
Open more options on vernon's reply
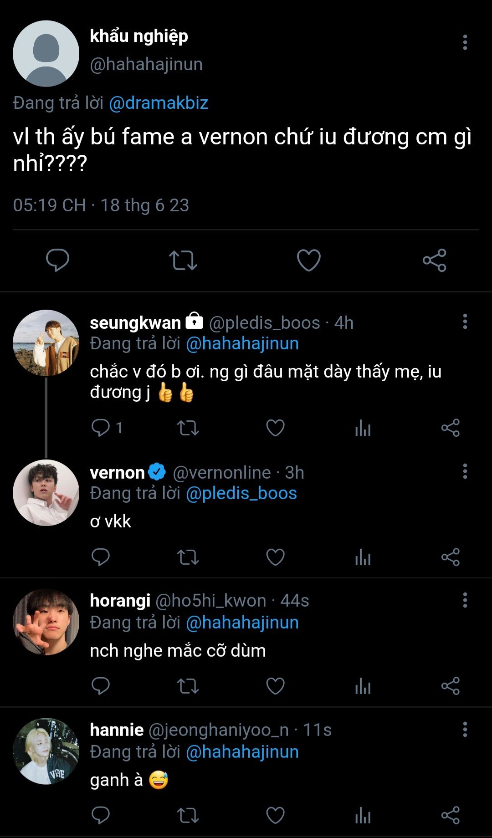465,471
